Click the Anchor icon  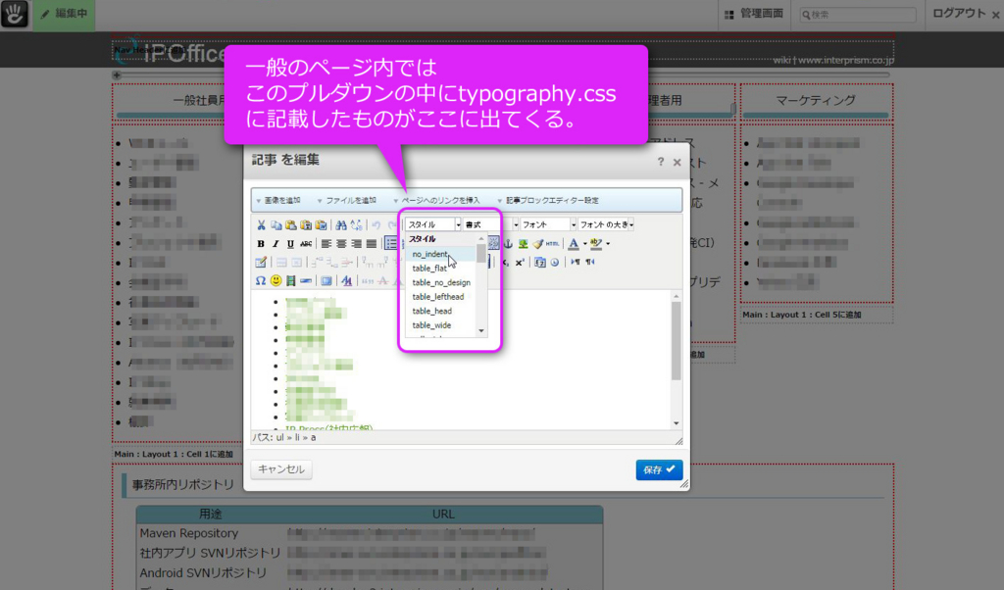coord(508,244)
